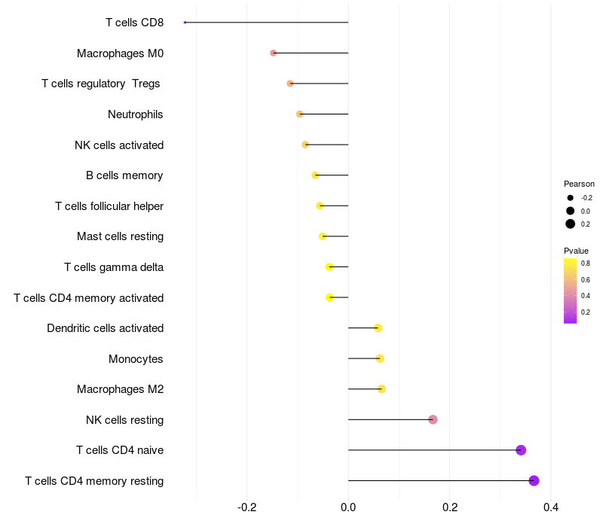Click the B cells memory dot

coord(315,175)
